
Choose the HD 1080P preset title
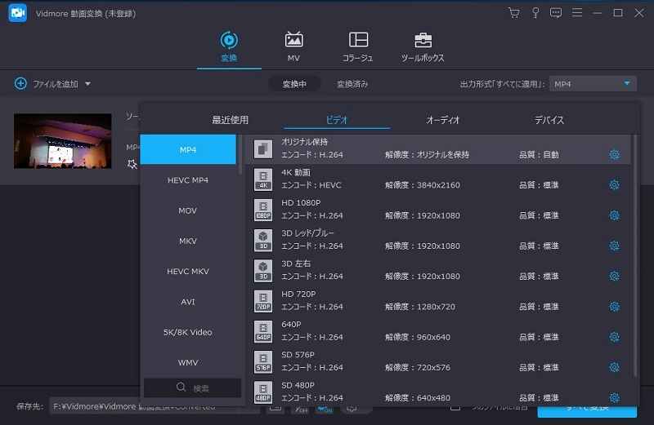pyautogui.click(x=301, y=203)
